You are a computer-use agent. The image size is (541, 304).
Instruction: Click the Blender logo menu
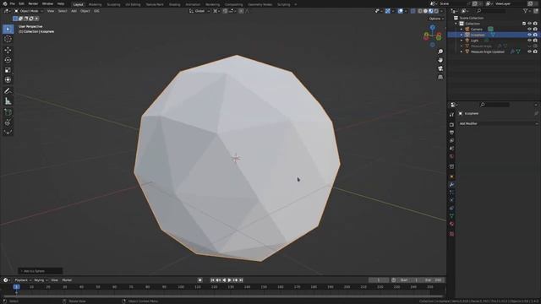coord(5,3)
